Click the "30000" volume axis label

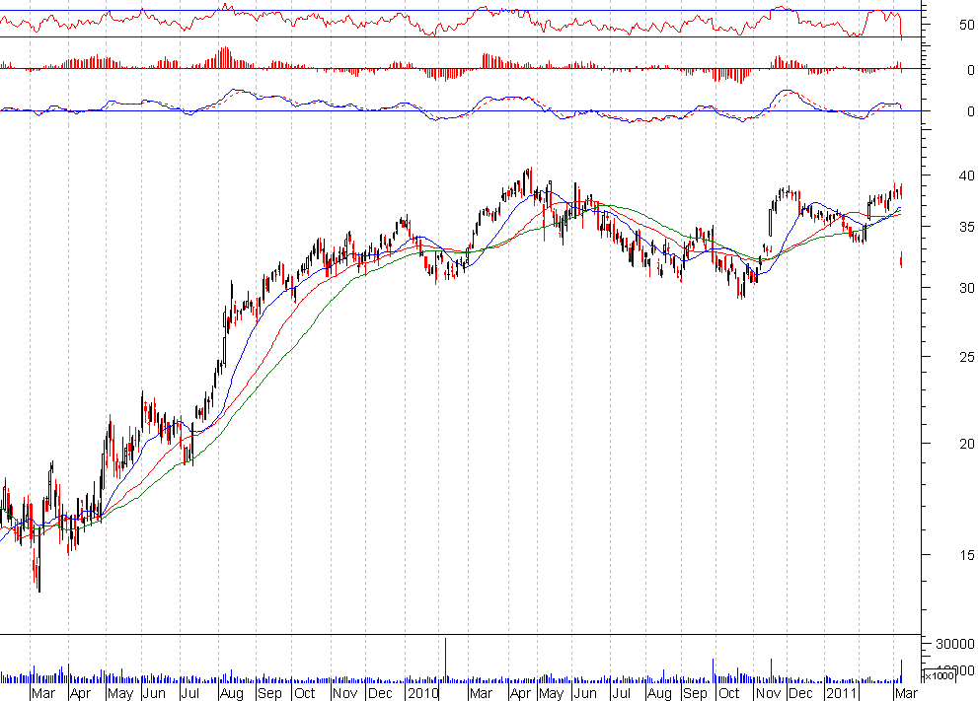[x=954, y=644]
